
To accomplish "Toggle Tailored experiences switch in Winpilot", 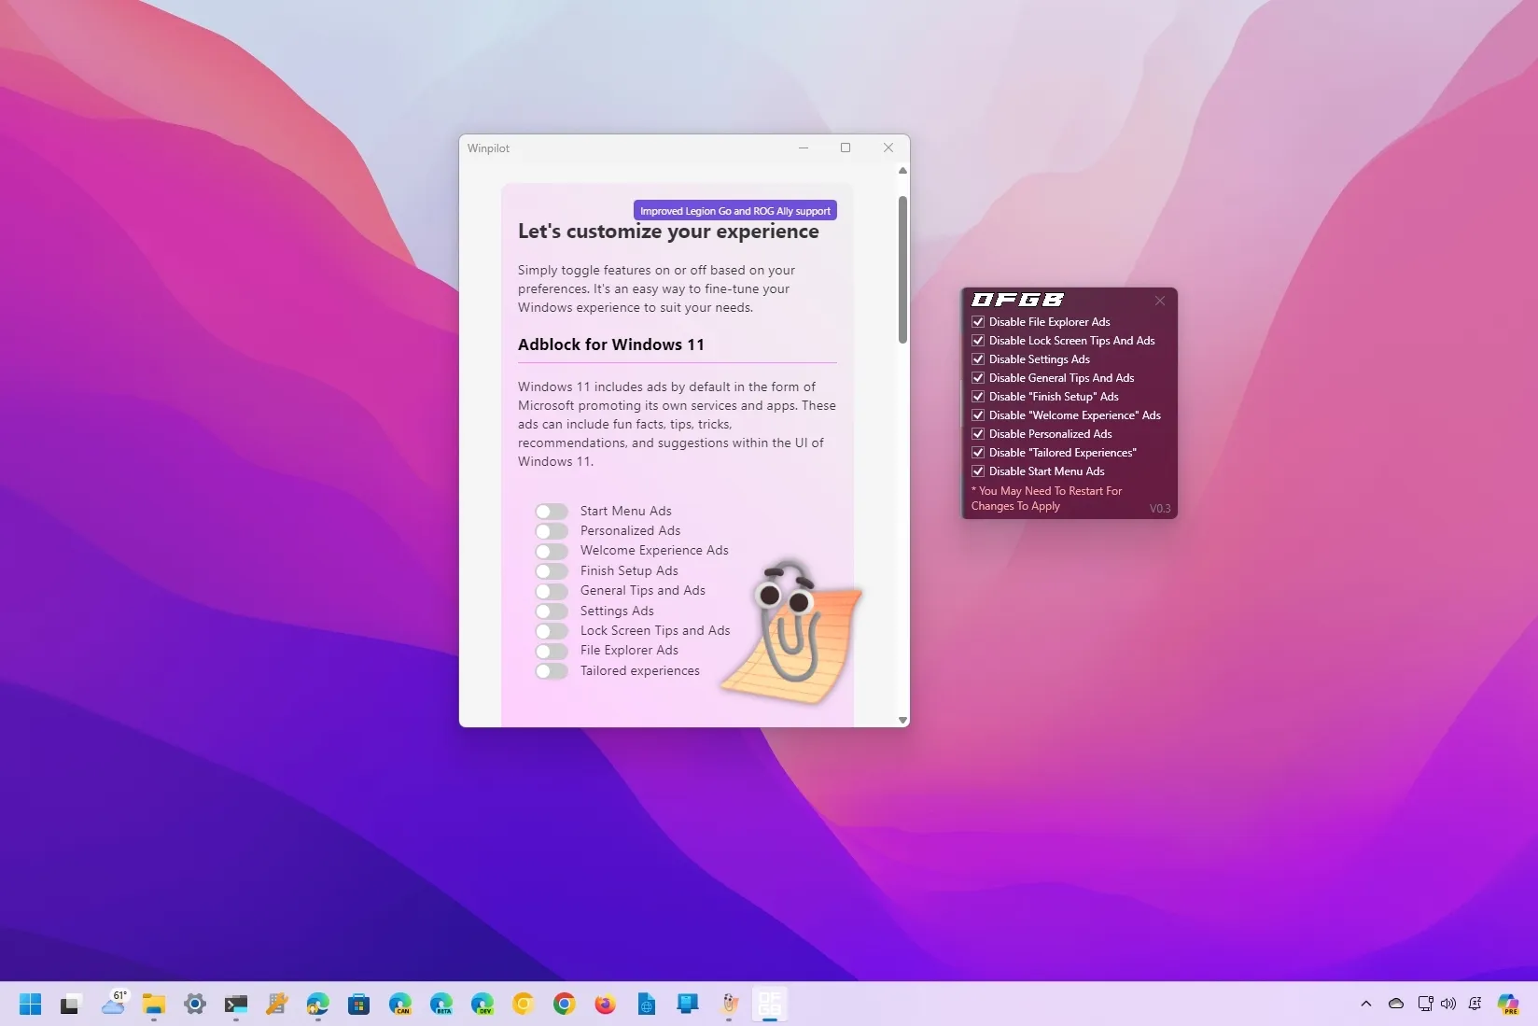I will click(x=552, y=671).
